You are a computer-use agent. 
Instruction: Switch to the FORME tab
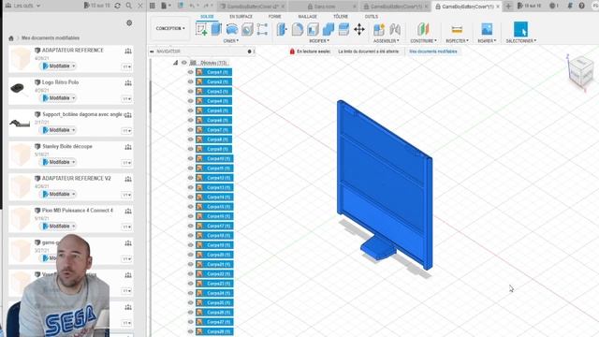pyautogui.click(x=274, y=17)
